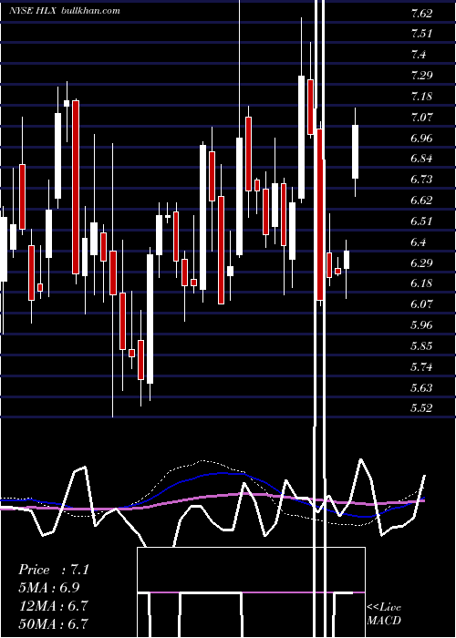Click the 6.96 price axis label
Viewport: 456px width, 638px height.
421,138
